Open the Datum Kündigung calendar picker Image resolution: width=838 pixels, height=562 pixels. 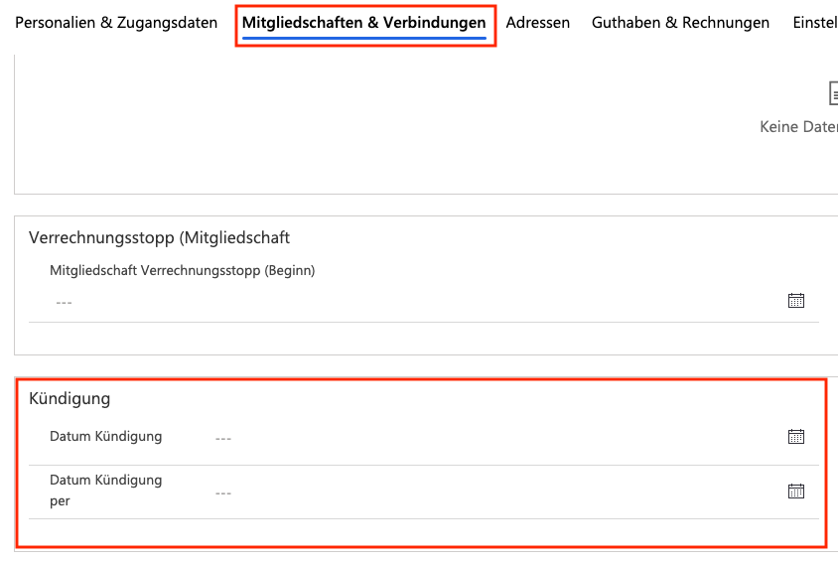point(795,436)
